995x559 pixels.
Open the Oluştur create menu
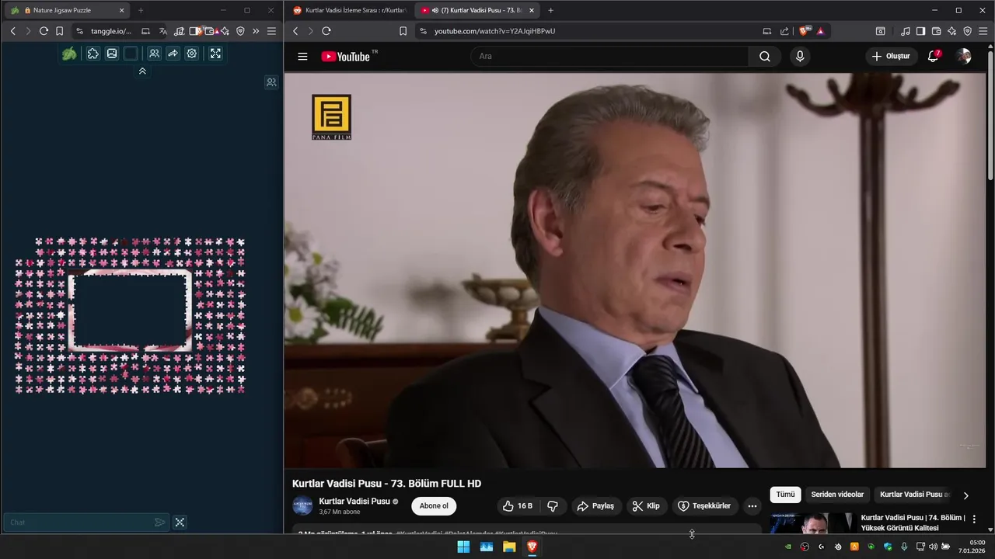(891, 56)
